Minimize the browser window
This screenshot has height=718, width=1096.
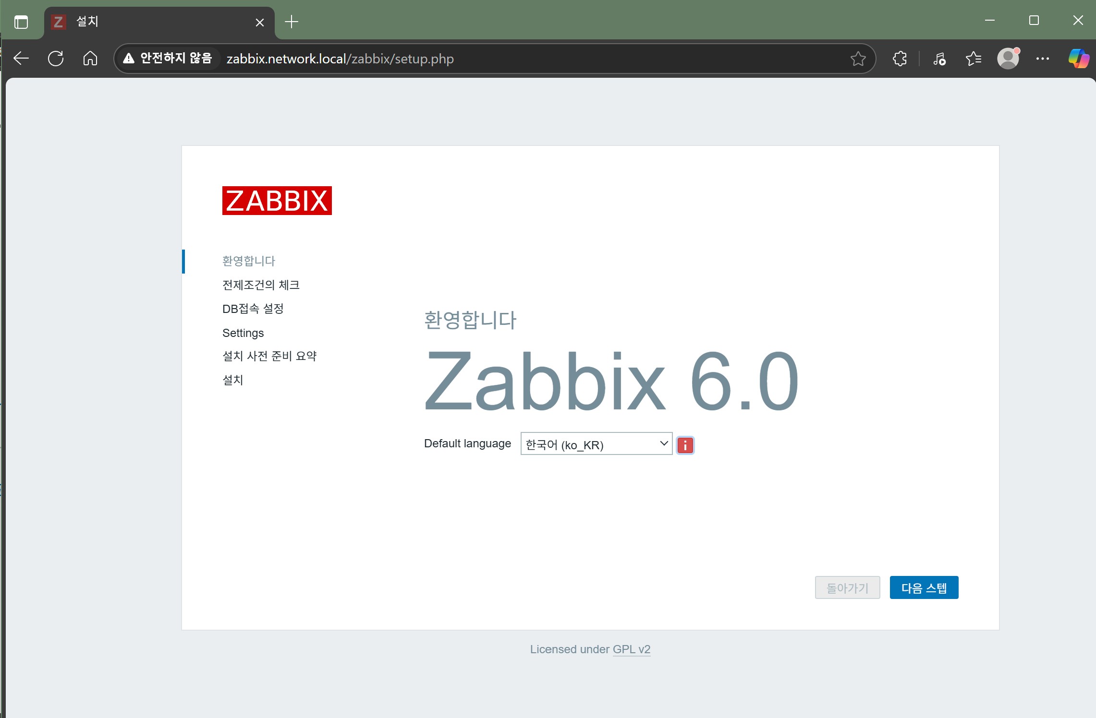(x=990, y=20)
